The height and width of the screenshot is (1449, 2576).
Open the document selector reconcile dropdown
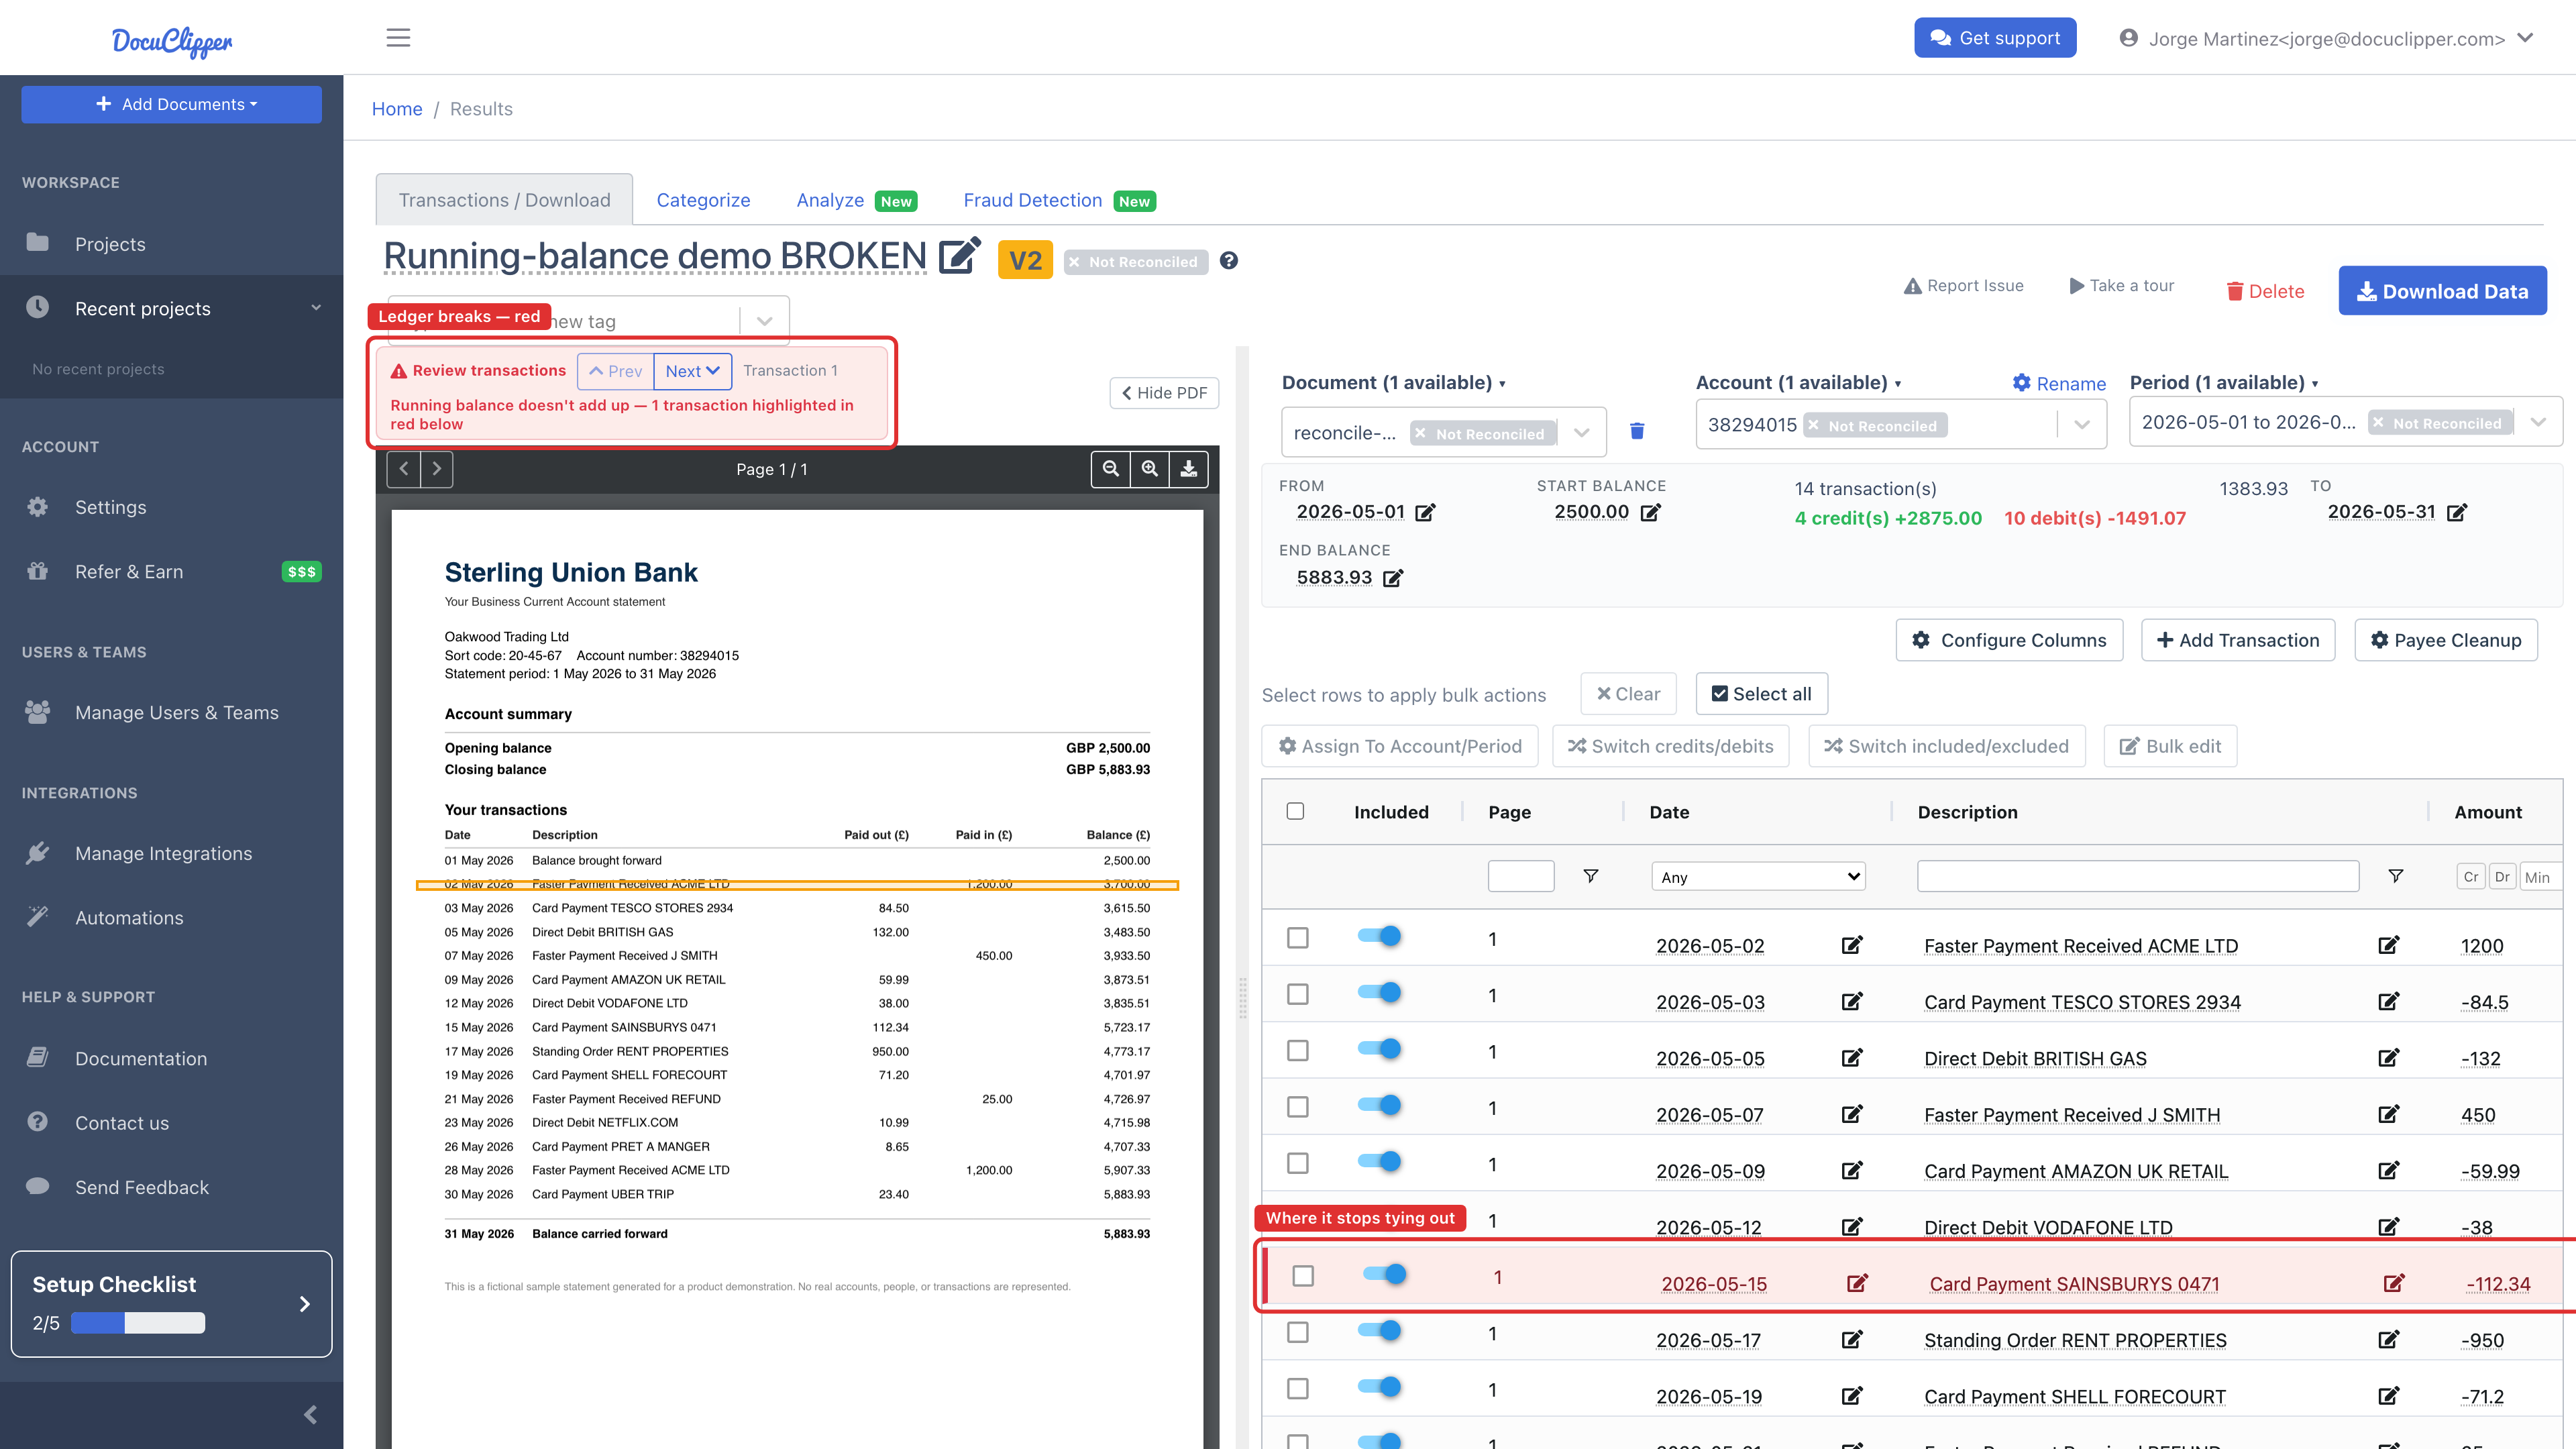coord(1581,433)
